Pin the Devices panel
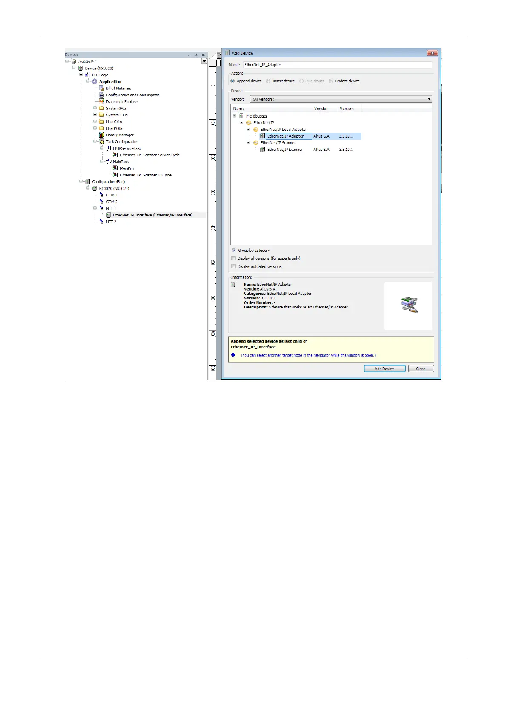This screenshot has height=717, width=507. click(x=196, y=55)
